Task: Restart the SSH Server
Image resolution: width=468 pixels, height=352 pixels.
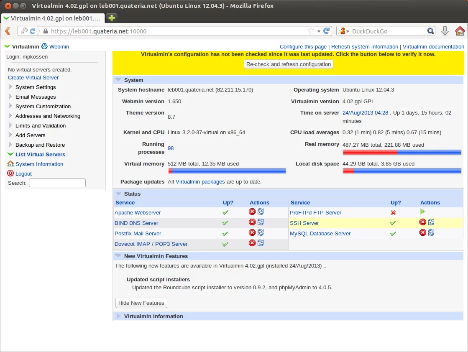Action: coord(431,222)
